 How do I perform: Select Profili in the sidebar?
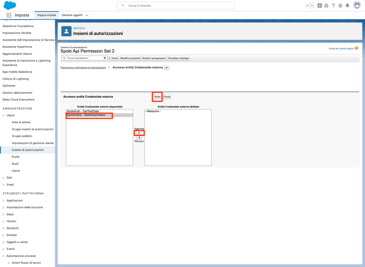16,157
